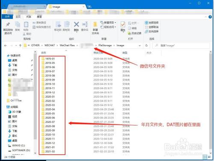Click WeChat Files in the breadcrumb
Image resolution: width=214 pixels, height=161 pixels.
click(x=67, y=45)
